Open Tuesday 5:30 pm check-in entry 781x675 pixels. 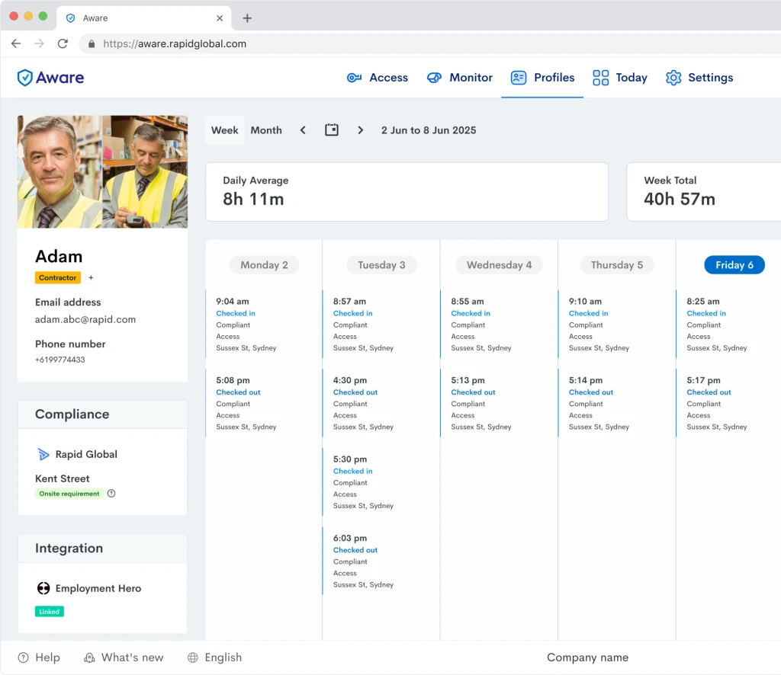point(381,482)
